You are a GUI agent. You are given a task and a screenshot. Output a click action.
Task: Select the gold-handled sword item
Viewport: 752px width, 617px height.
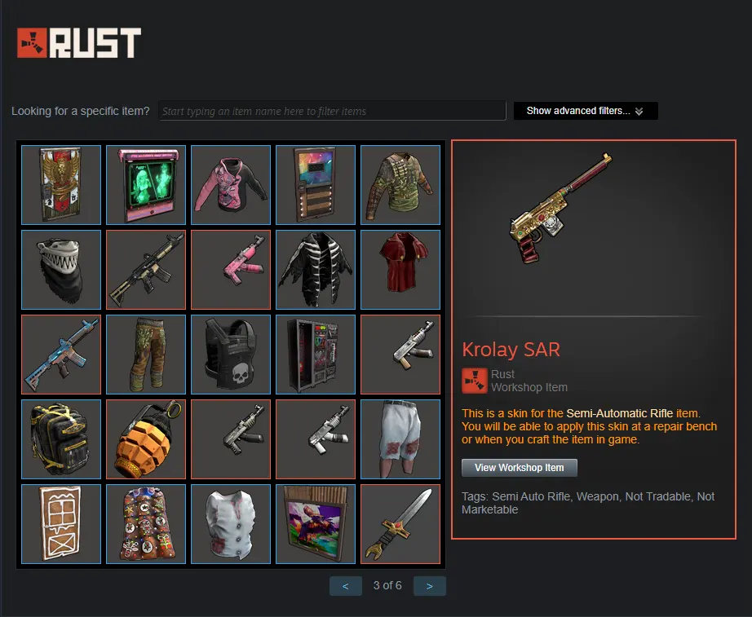click(x=400, y=524)
